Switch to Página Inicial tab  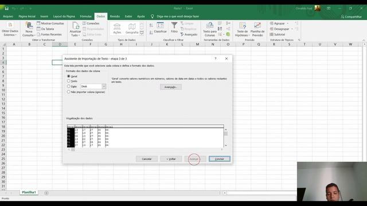(27, 17)
